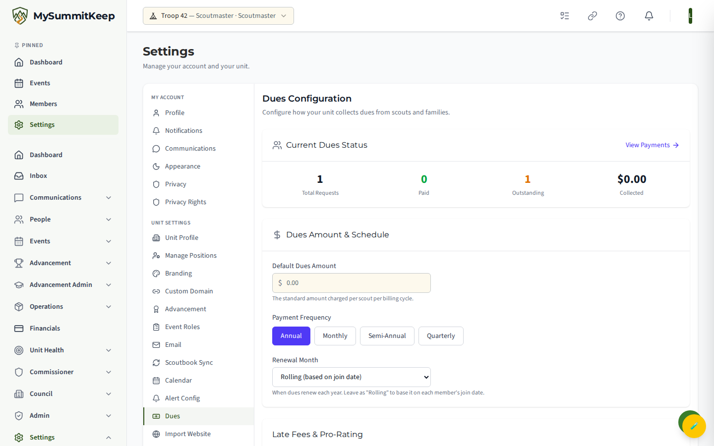Click the link icon in top bar

593,16
